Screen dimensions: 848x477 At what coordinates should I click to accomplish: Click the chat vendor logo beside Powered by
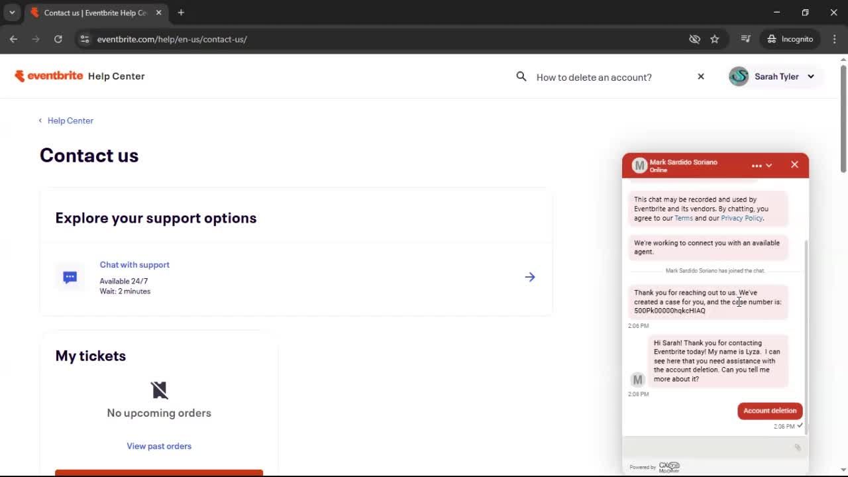click(x=669, y=467)
